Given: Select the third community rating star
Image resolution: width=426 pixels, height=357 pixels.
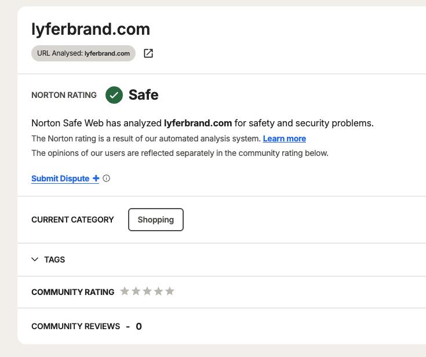Looking at the screenshot, I should point(147,291).
